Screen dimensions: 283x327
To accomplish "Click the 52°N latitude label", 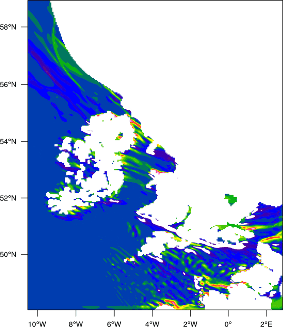I will point(8,198).
